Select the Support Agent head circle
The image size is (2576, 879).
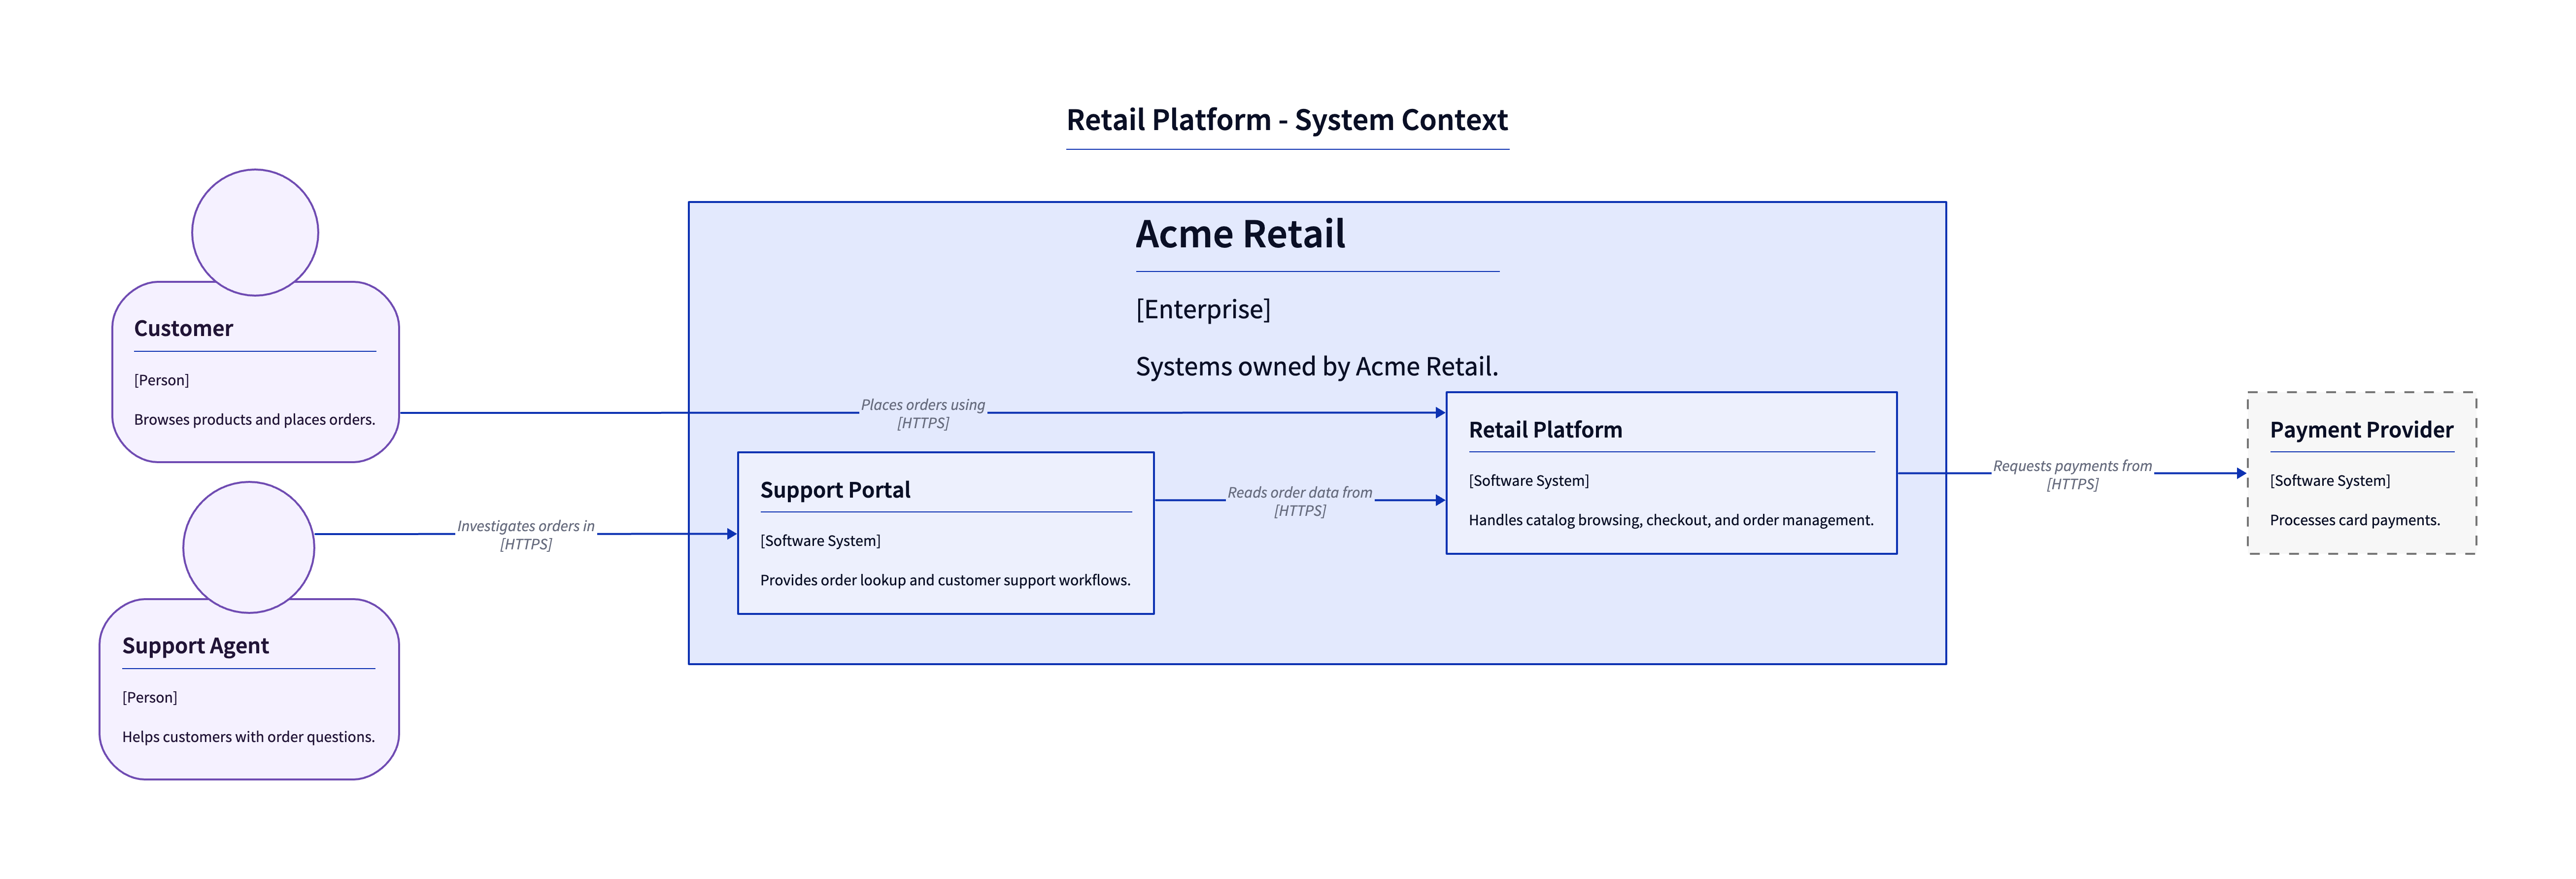click(249, 547)
